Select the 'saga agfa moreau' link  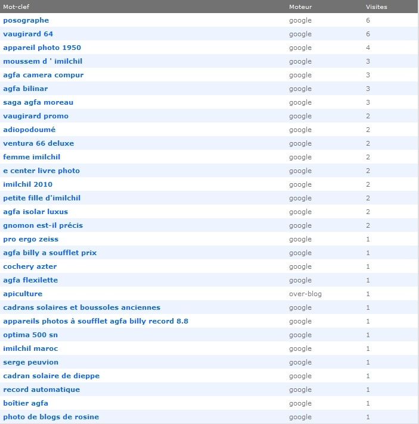coord(38,102)
